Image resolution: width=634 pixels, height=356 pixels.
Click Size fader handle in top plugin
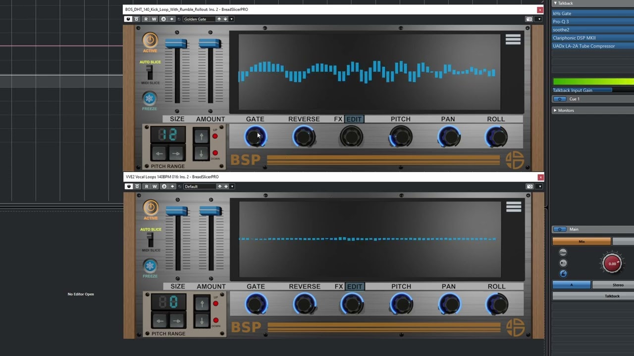coord(176,44)
